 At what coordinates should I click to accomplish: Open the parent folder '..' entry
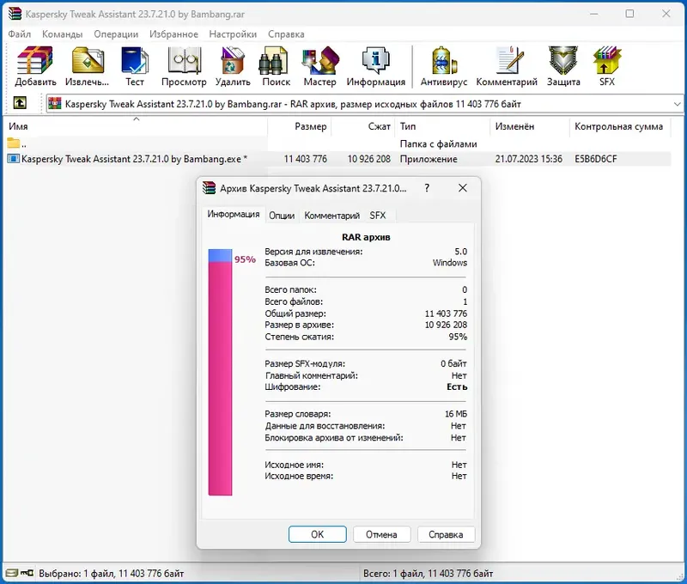pos(16,143)
